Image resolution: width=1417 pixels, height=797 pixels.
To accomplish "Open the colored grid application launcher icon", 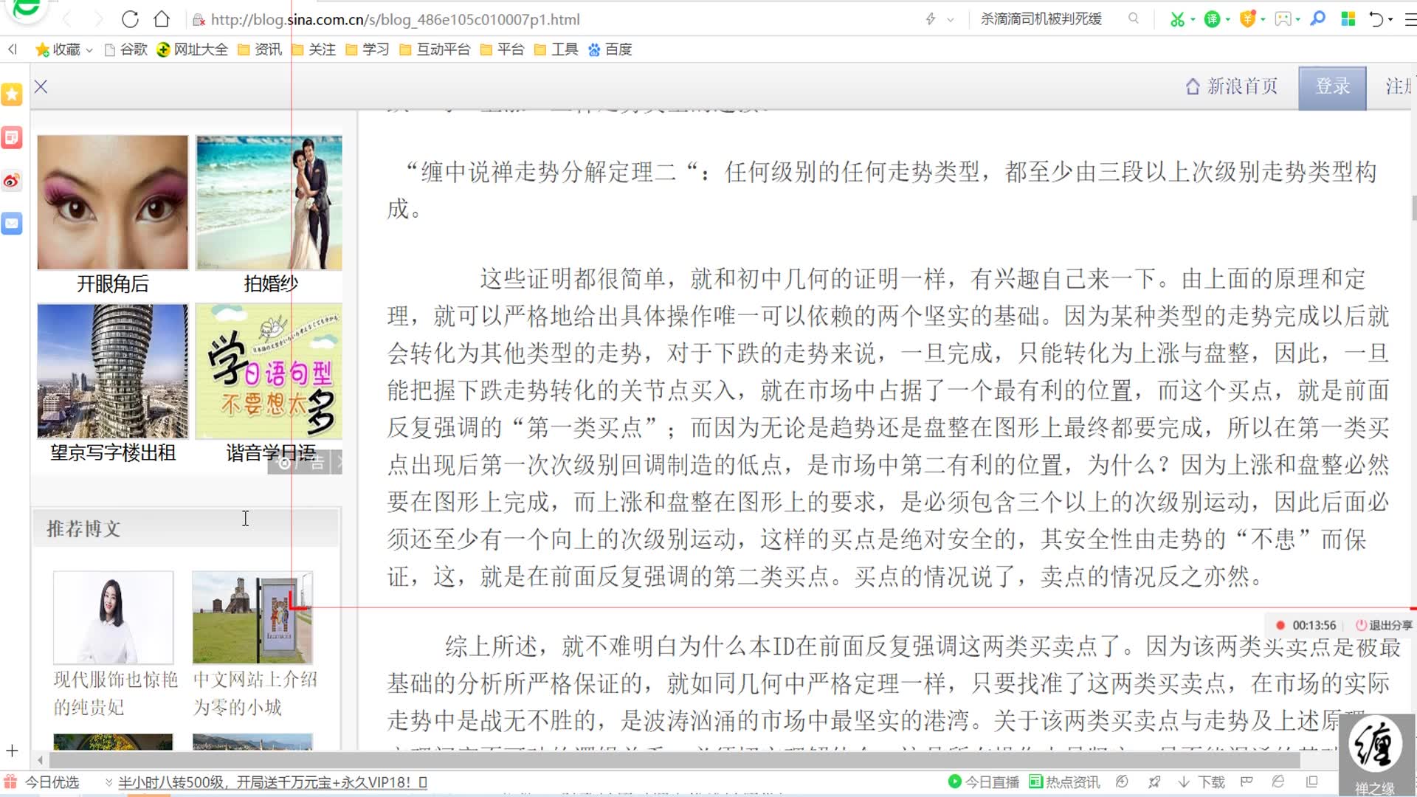I will (1349, 18).
